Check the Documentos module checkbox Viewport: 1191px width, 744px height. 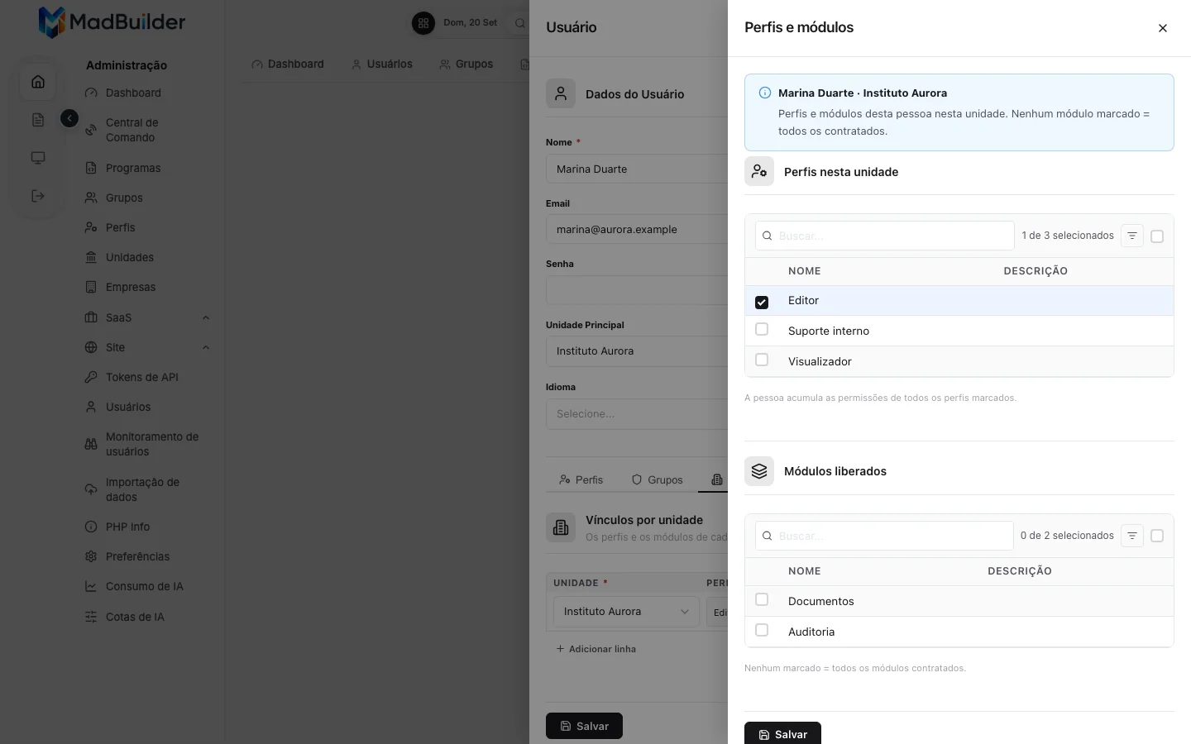pyautogui.click(x=762, y=600)
